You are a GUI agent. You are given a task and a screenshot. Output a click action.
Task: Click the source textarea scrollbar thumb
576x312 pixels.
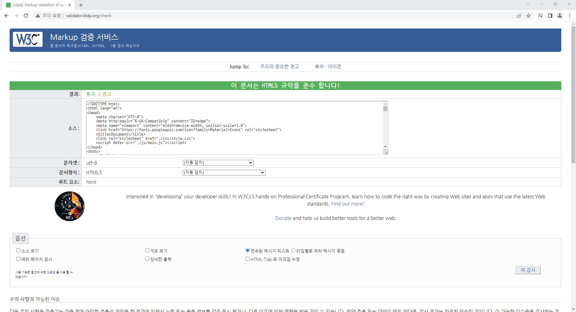coord(385,109)
